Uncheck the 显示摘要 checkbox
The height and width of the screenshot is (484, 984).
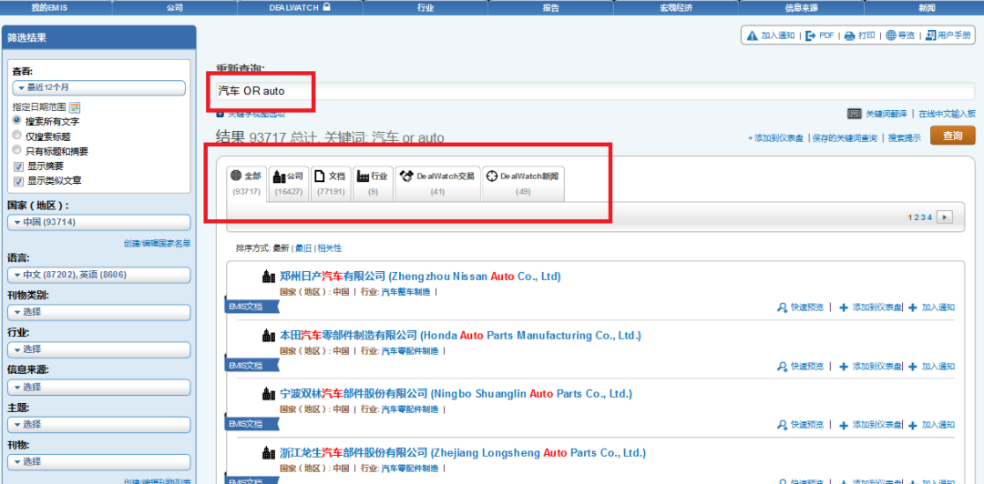click(x=18, y=166)
